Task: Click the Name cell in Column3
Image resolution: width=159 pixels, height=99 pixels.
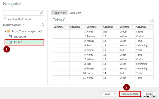Action: [94, 32]
